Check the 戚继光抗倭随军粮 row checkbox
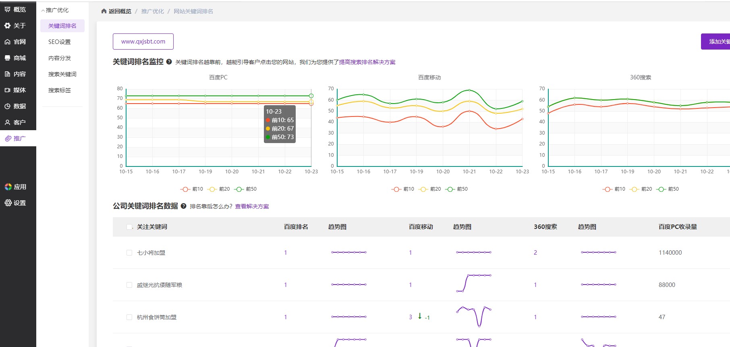The width and height of the screenshot is (730, 347). click(129, 285)
